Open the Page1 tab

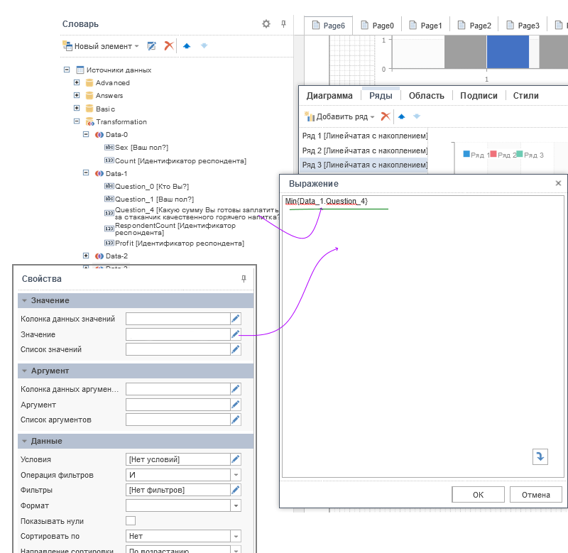coord(425,26)
